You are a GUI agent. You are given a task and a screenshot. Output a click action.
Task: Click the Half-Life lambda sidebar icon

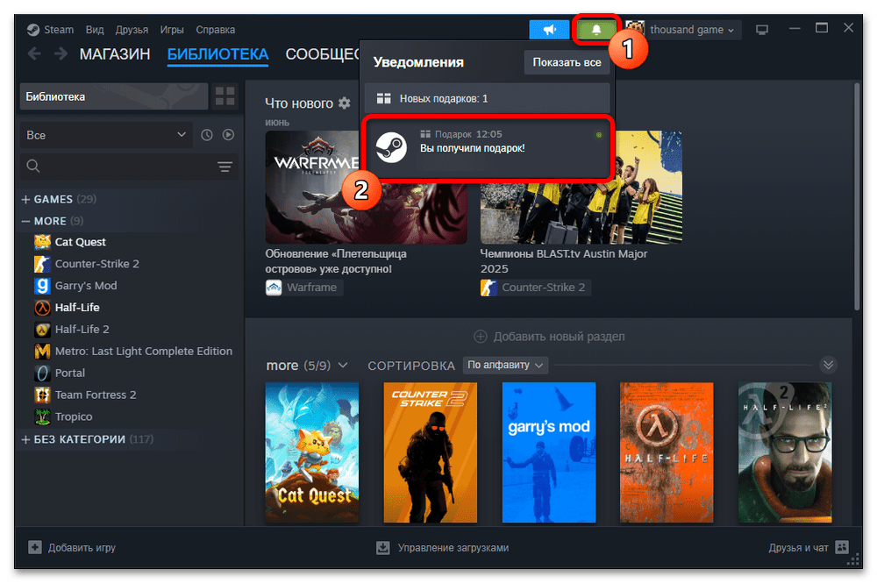pos(42,308)
